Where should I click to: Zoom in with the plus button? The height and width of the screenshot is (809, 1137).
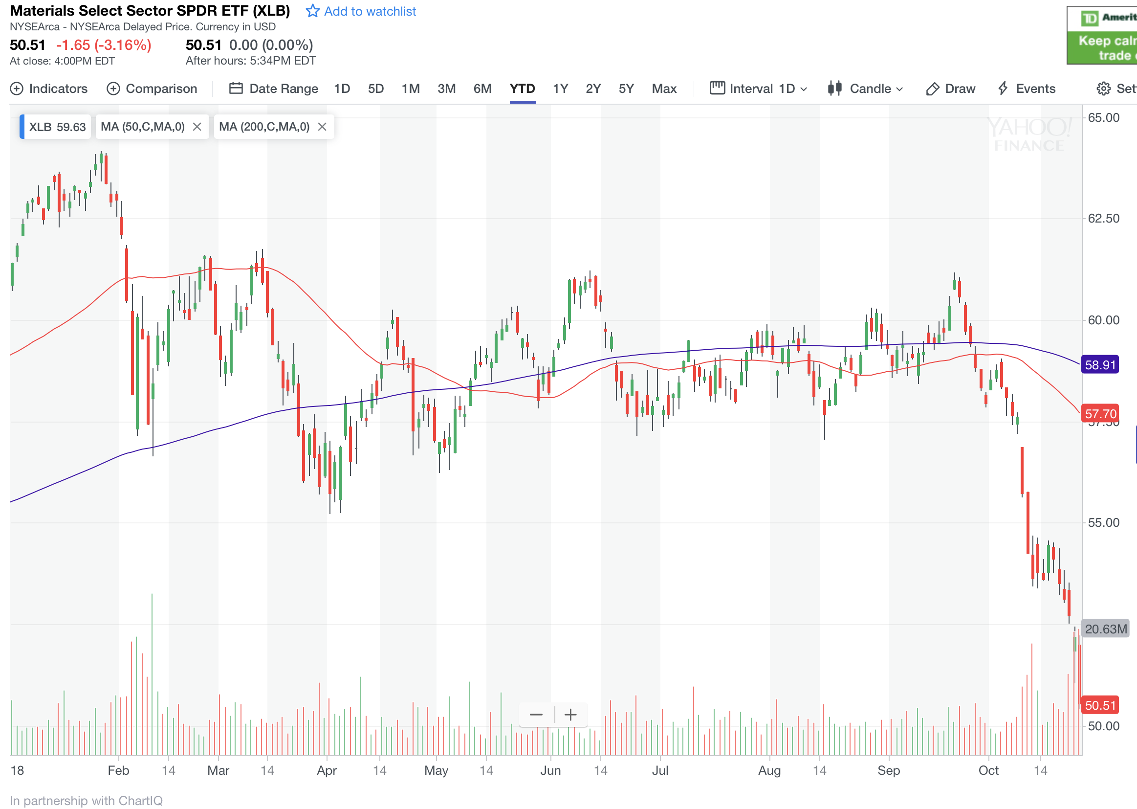pos(570,715)
